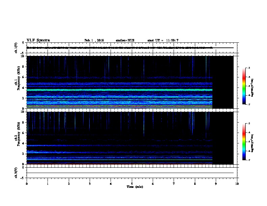This screenshot has height=206, width=267.
Task: Click the ch.1 spectrogram color bar
Action: [x=244, y=86]
